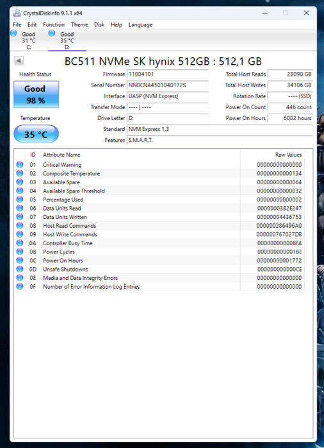Select the Percentage Used attribute name
The height and width of the screenshot is (448, 324).
click(x=63, y=200)
